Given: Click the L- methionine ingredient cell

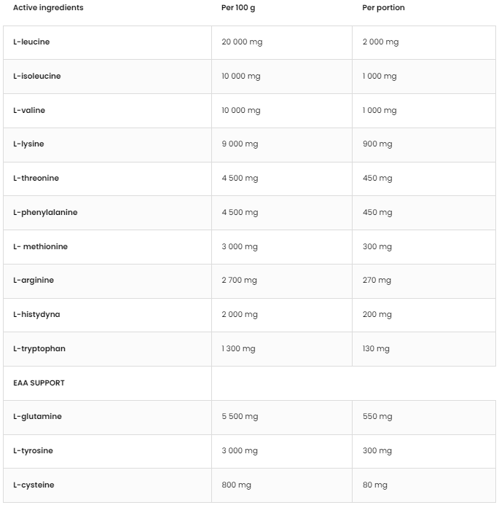Looking at the screenshot, I should tap(40, 247).
